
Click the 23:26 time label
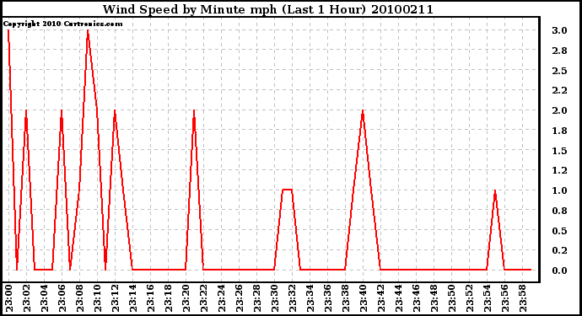point(239,298)
